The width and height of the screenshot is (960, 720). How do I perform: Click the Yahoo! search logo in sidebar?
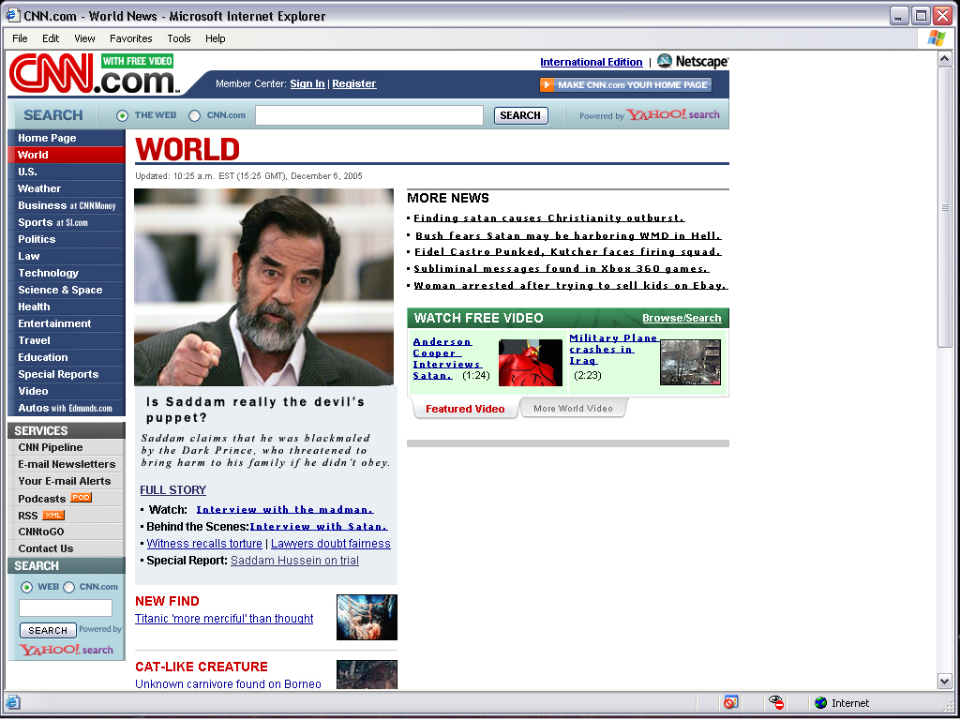tap(67, 650)
